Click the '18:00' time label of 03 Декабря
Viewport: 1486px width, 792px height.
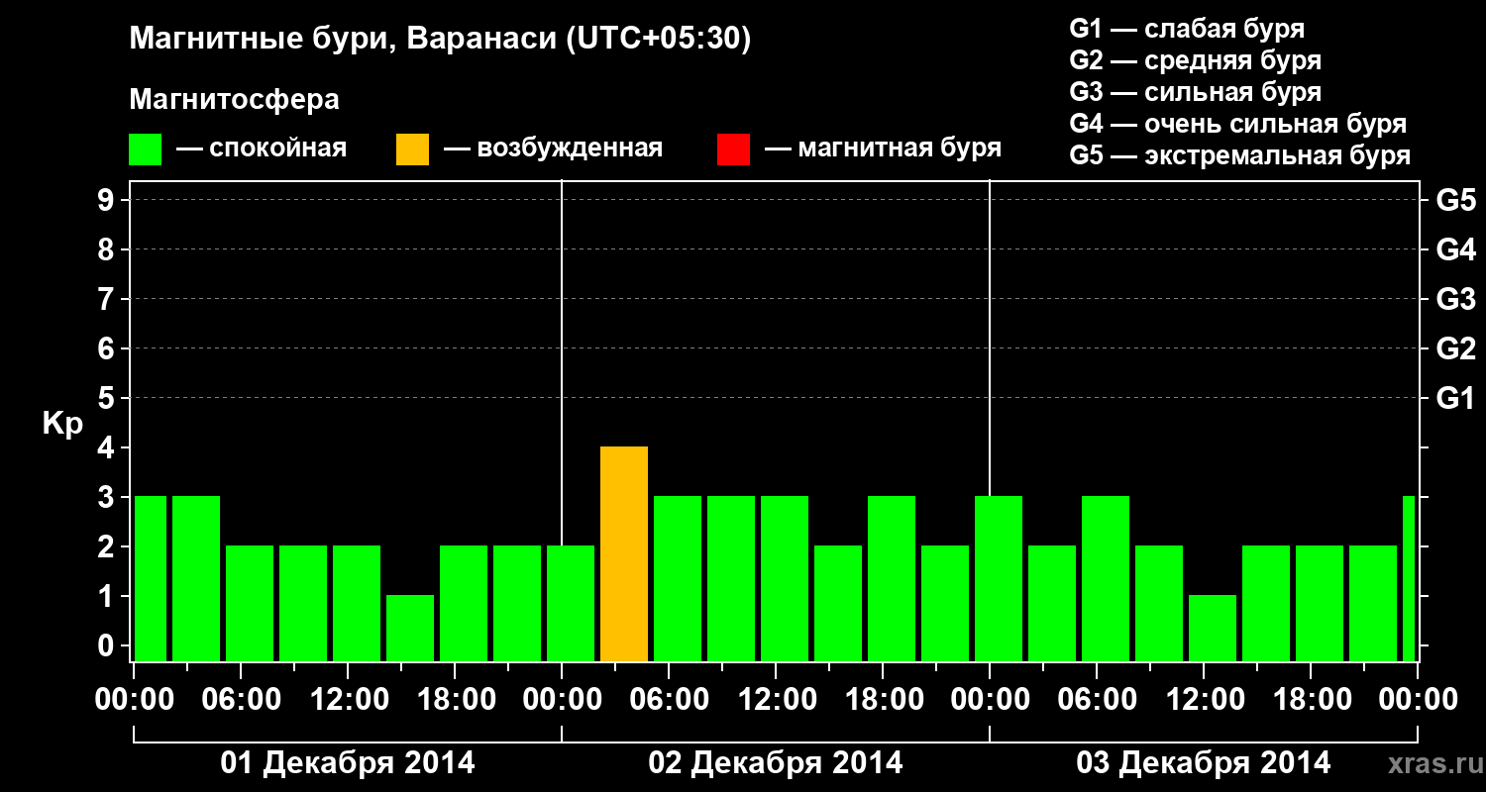pos(1311,700)
